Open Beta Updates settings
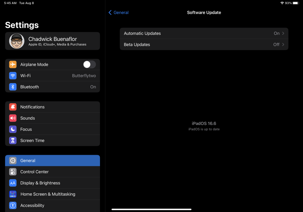Image resolution: width=303 pixels, height=212 pixels. [x=204, y=44]
